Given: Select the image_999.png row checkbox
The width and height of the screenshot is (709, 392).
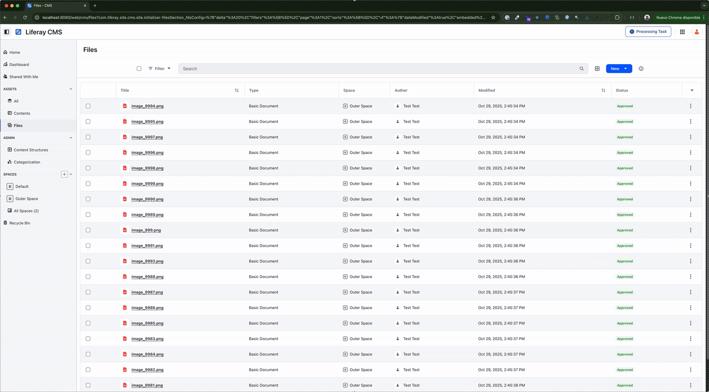Looking at the screenshot, I should pos(88,230).
